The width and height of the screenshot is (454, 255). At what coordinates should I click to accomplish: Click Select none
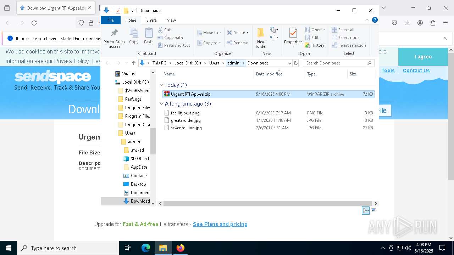(x=346, y=38)
